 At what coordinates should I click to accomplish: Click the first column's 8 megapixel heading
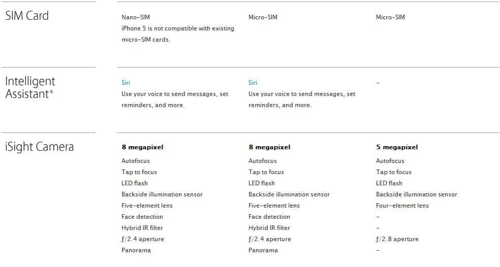[x=142, y=147]
